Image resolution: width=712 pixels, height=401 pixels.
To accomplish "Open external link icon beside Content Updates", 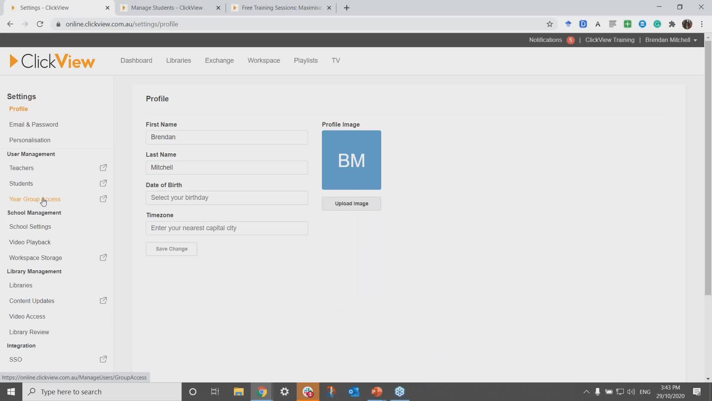I will [103, 301].
